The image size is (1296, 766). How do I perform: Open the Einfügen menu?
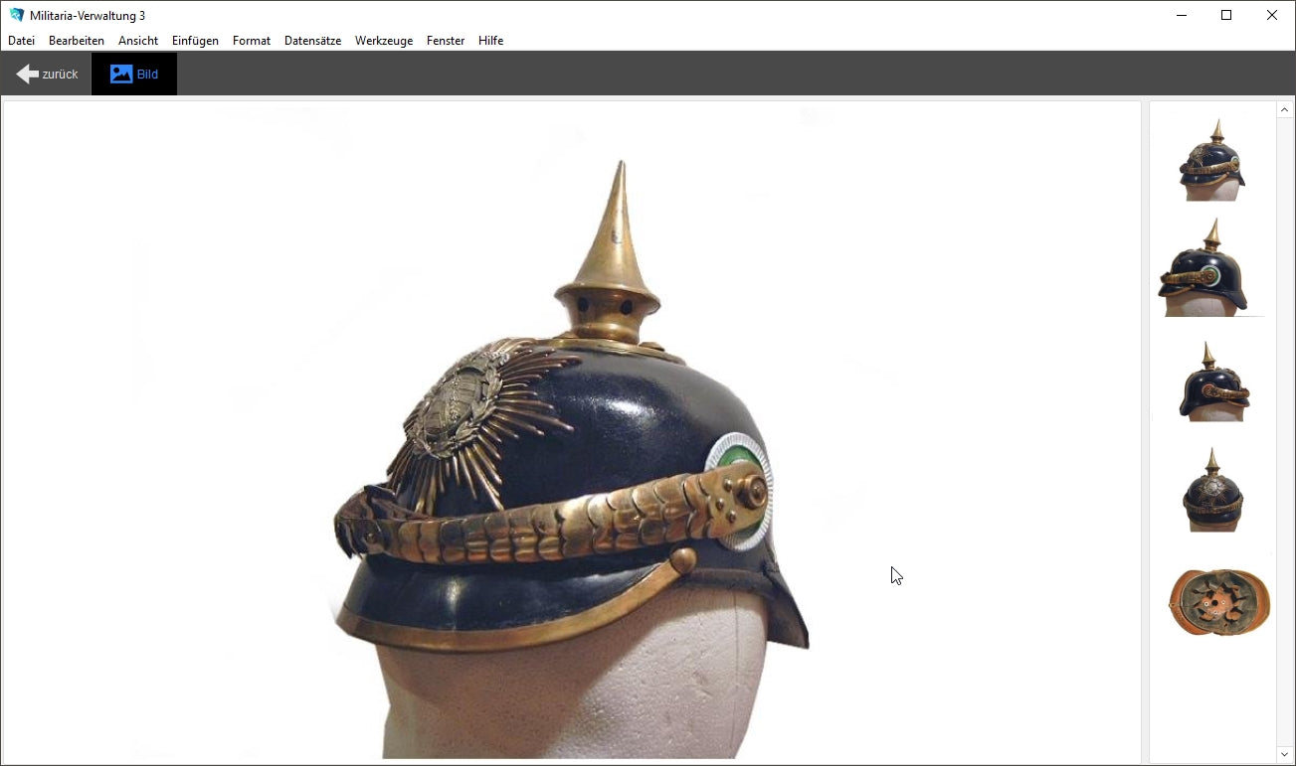pyautogui.click(x=195, y=41)
